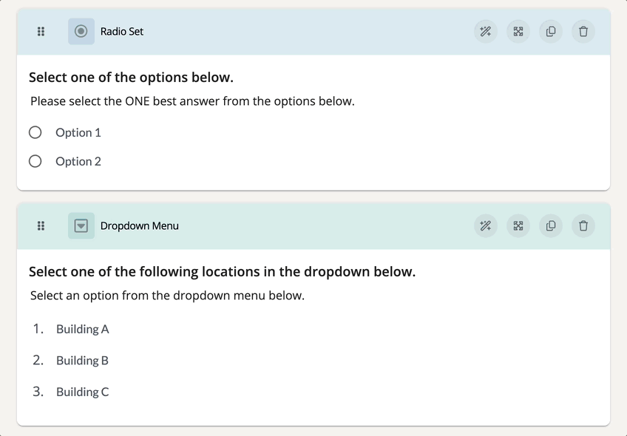Duplicate the Radio Set block
This screenshot has width=627, height=436.
pyautogui.click(x=551, y=32)
